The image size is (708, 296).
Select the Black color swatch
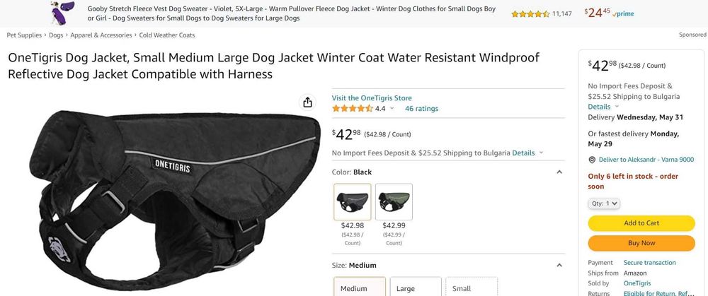tap(352, 202)
